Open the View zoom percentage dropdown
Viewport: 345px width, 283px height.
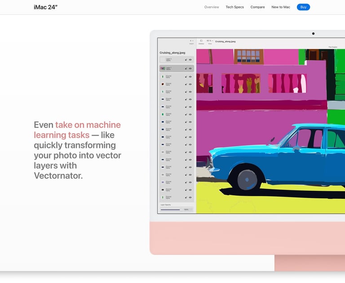(x=210, y=42)
